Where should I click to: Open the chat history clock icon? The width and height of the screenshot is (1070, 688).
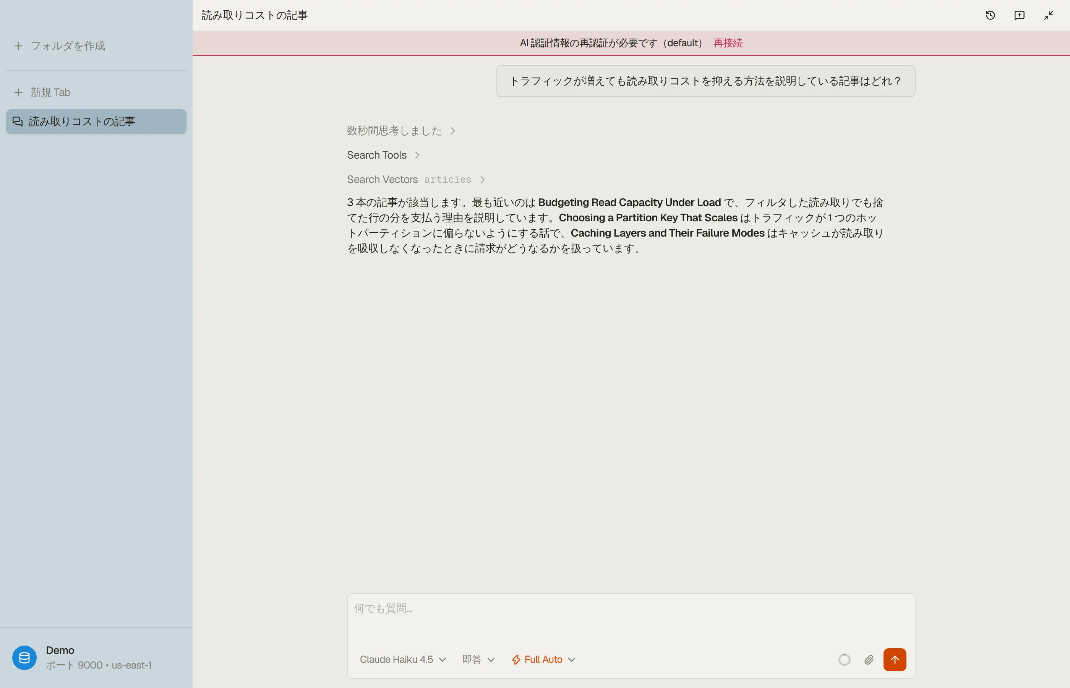(x=990, y=15)
